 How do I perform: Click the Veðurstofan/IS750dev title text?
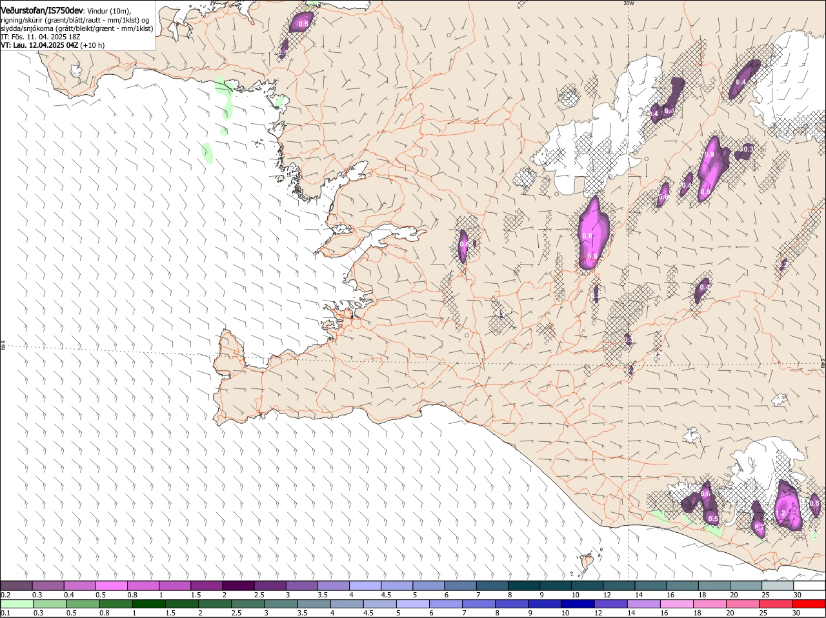point(42,10)
